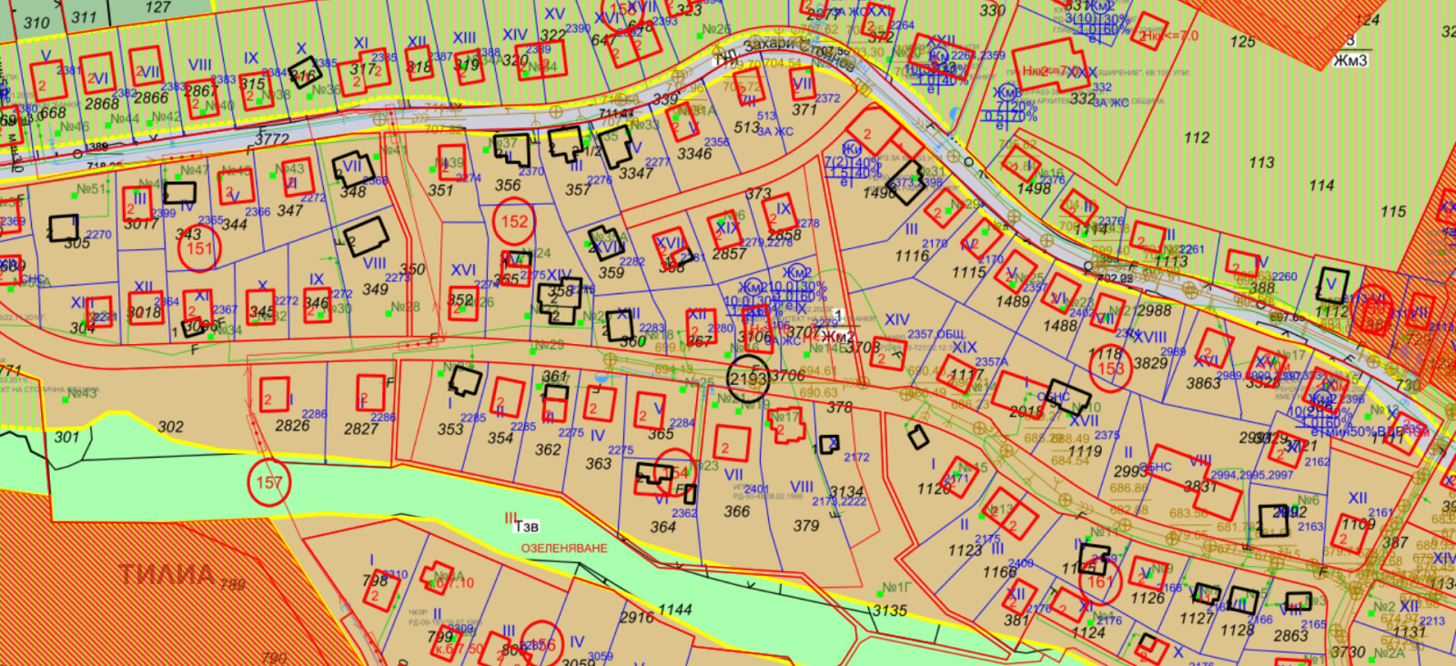Click parcel number 366
This screenshot has height=666, width=1456.
tap(737, 511)
